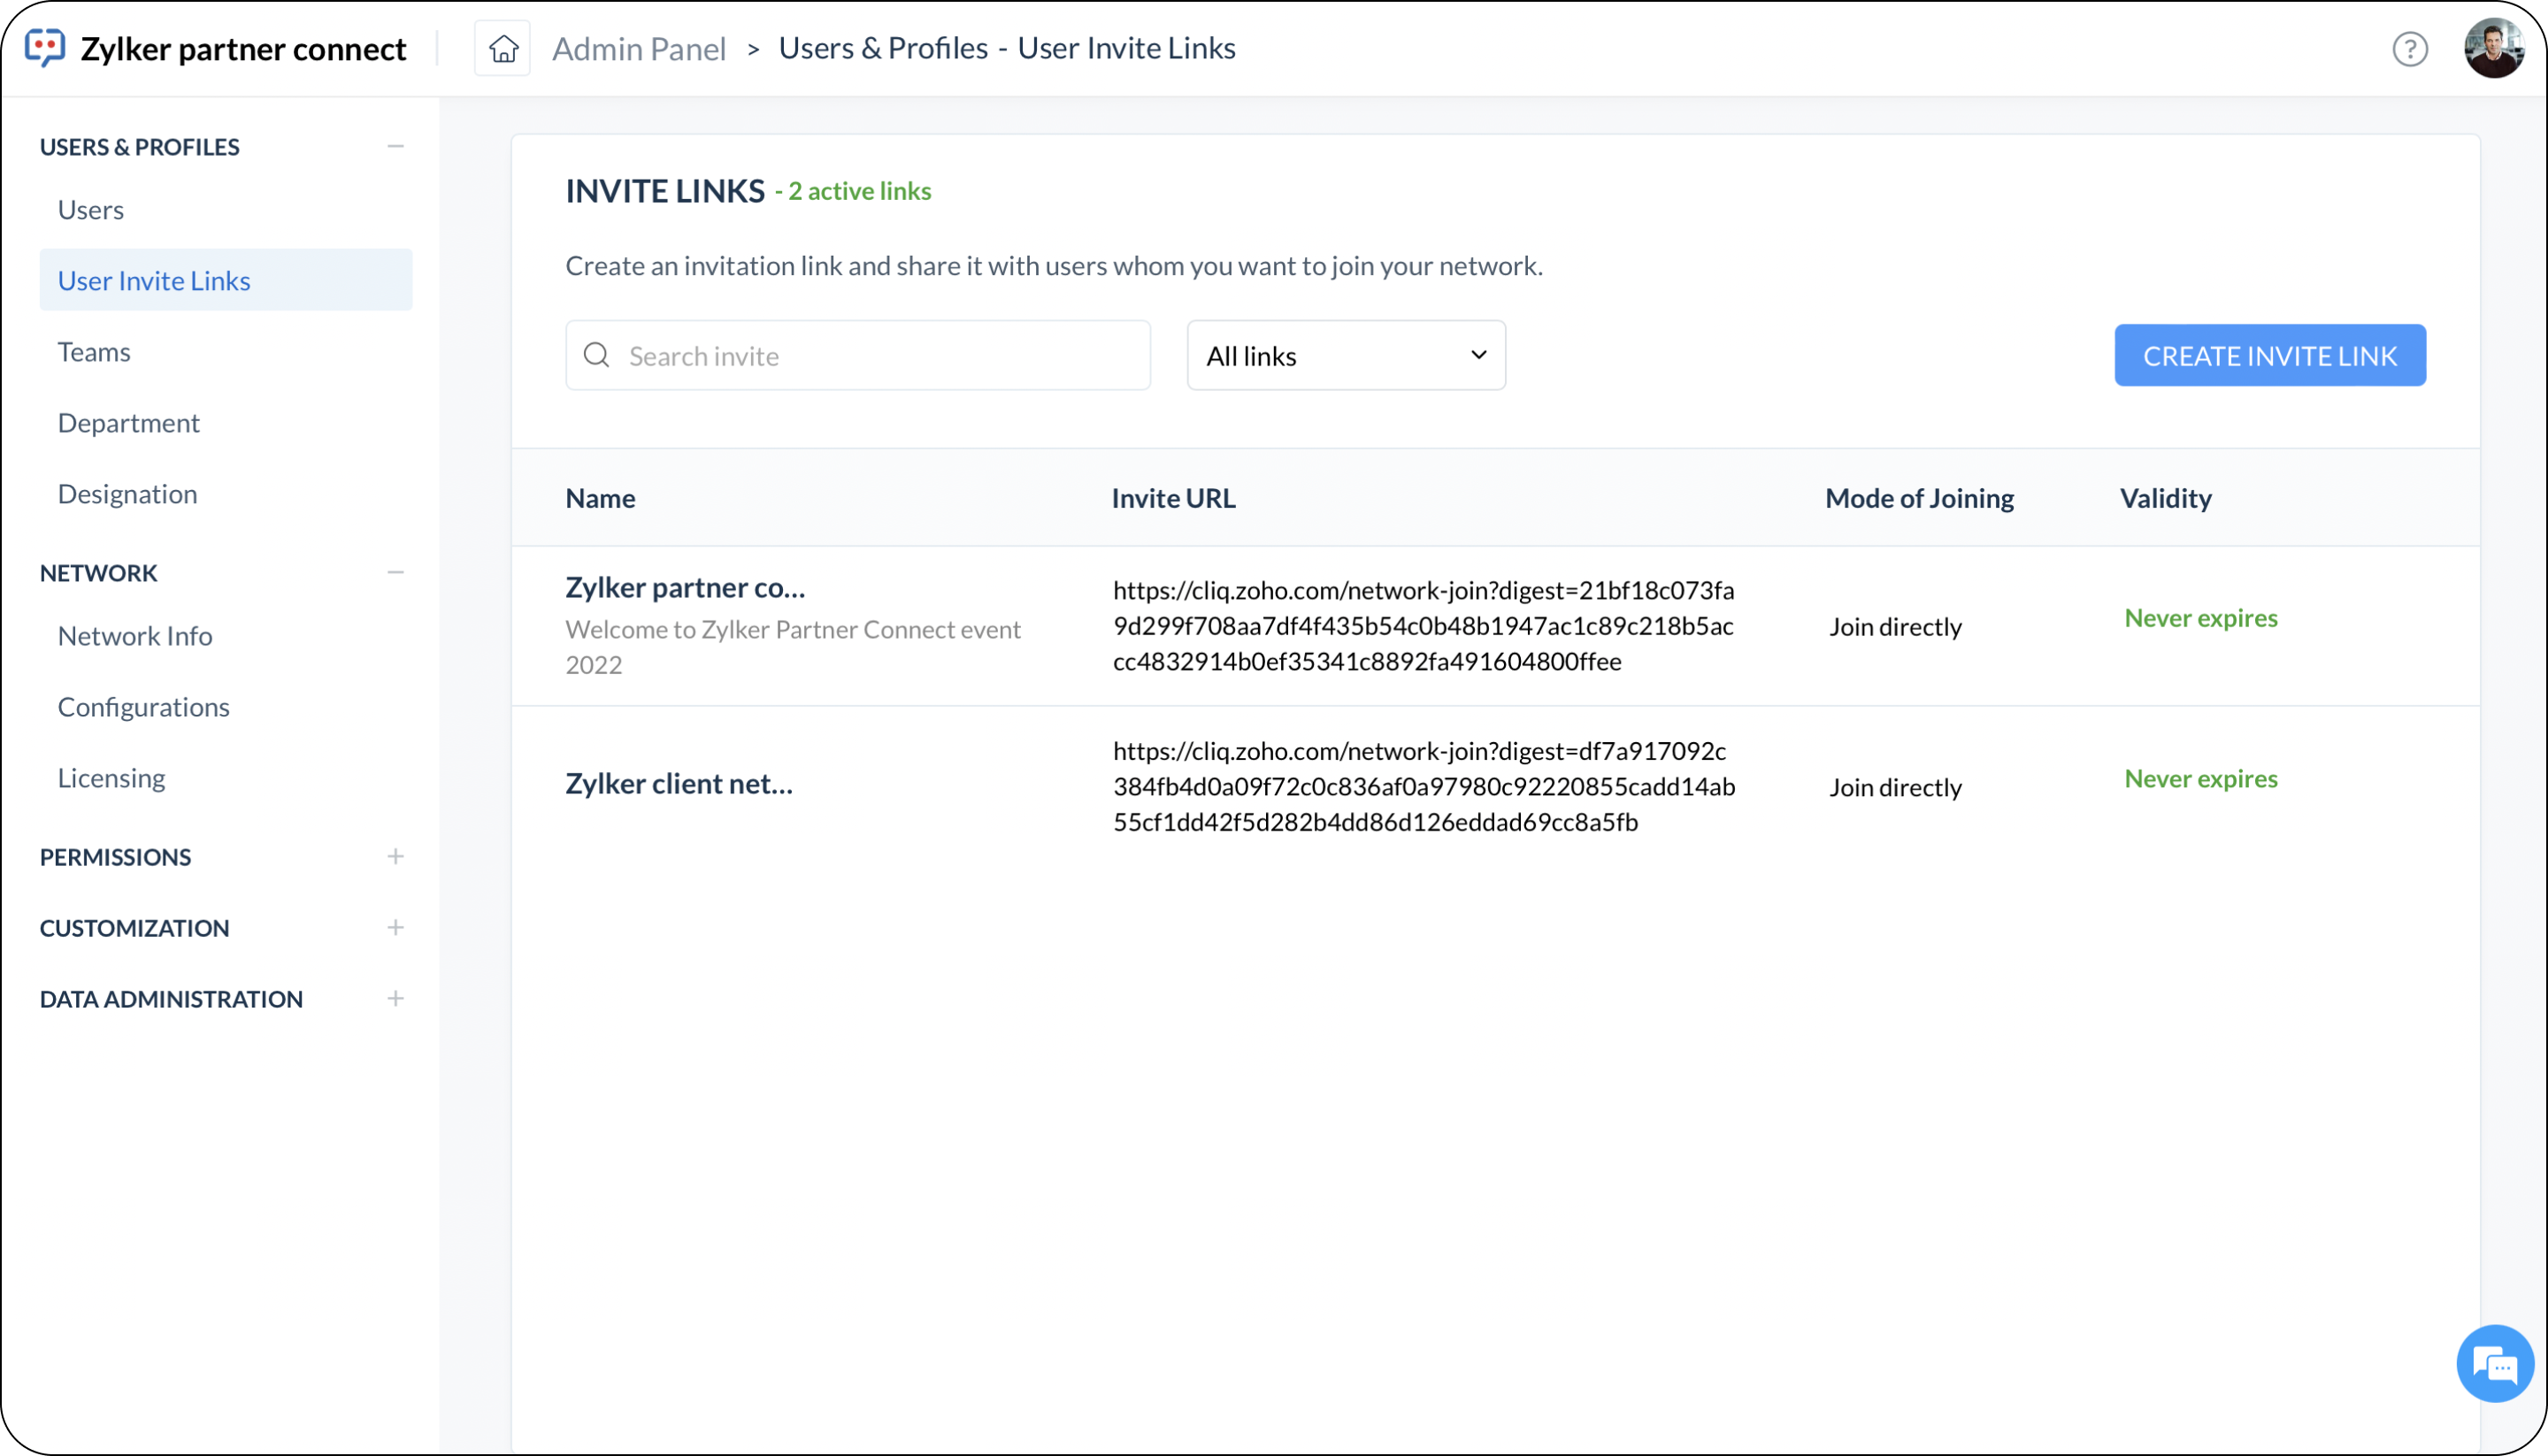Viewport: 2548px width, 1456px height.
Task: Click the Create Invite Link button
Action: pos(2270,355)
